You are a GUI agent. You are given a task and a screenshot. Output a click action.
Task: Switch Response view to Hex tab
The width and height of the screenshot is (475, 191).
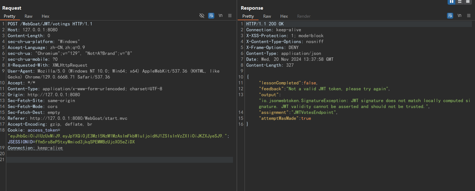[x=284, y=16]
